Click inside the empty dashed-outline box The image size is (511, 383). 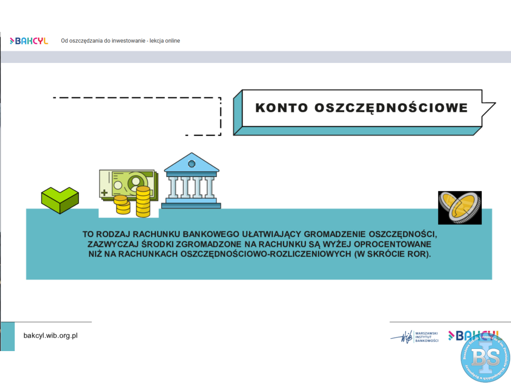point(136,116)
